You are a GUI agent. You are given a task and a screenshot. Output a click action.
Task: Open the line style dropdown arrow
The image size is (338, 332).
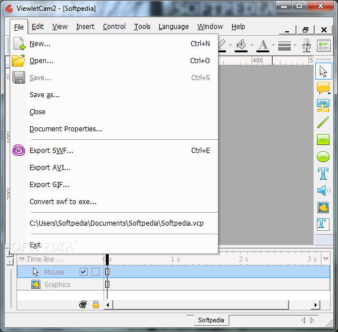pyautogui.click(x=295, y=45)
